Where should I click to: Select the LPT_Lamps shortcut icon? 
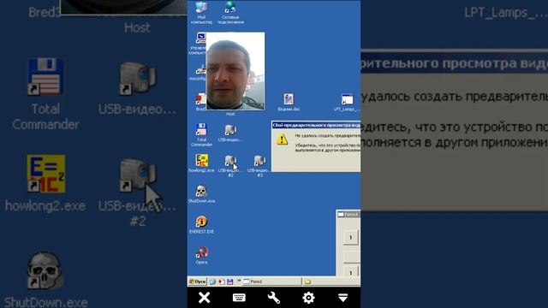[x=347, y=99]
